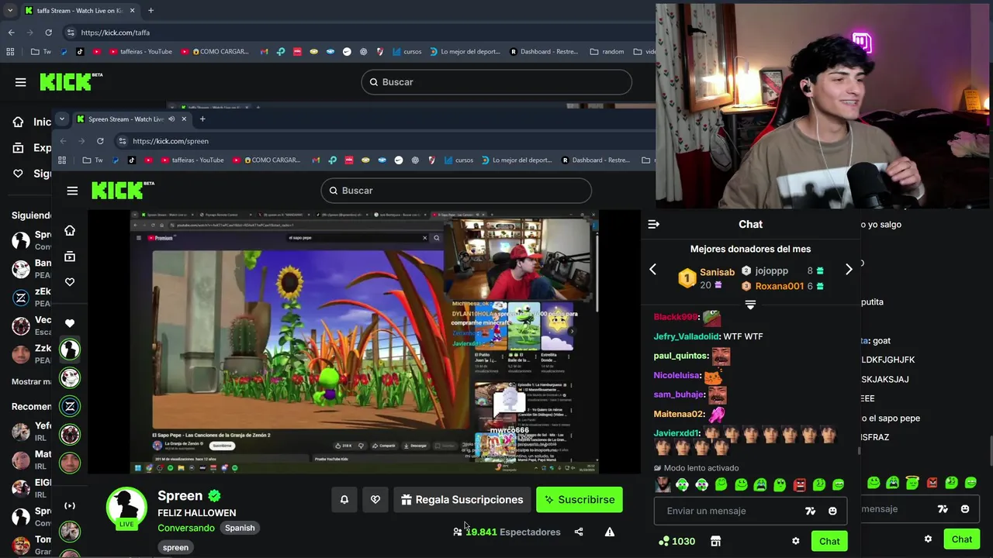Show next donors leaderboard page

pos(849,270)
